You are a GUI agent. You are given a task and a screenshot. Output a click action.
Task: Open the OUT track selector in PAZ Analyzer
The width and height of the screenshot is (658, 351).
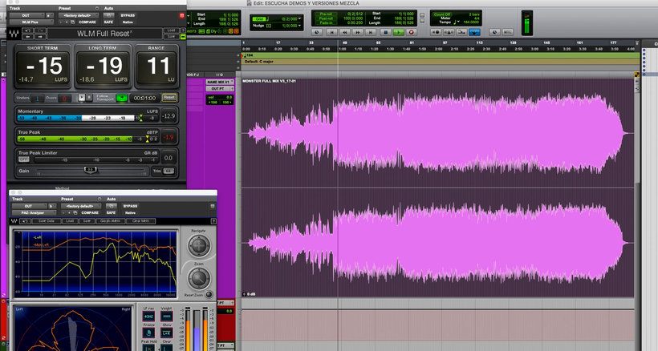pyautogui.click(x=29, y=206)
